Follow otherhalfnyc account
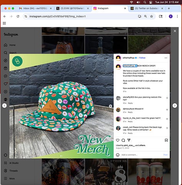Image resolution: width=182 pixels, height=185 pixels. point(142,58)
